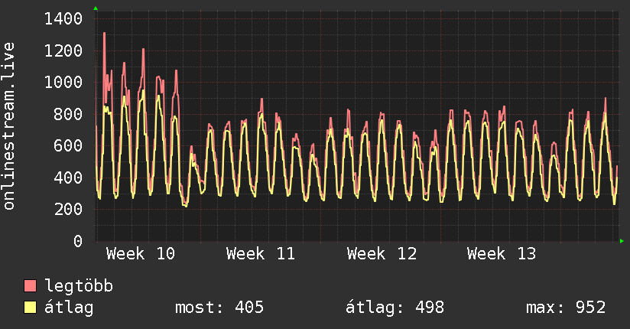Click the 600 y-axis value

(68, 145)
